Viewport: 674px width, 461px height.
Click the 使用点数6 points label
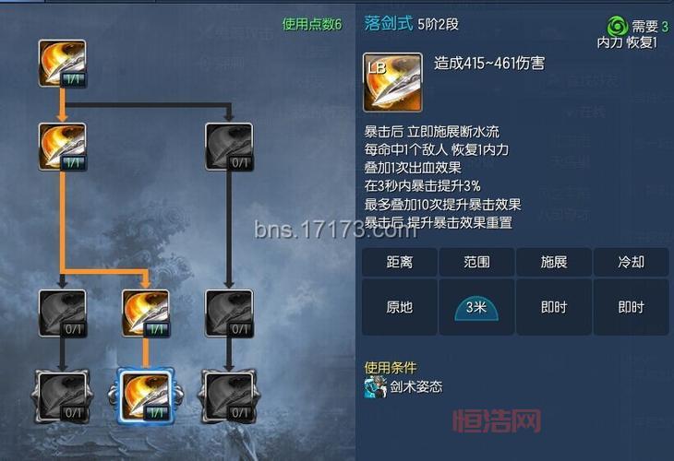pos(312,24)
